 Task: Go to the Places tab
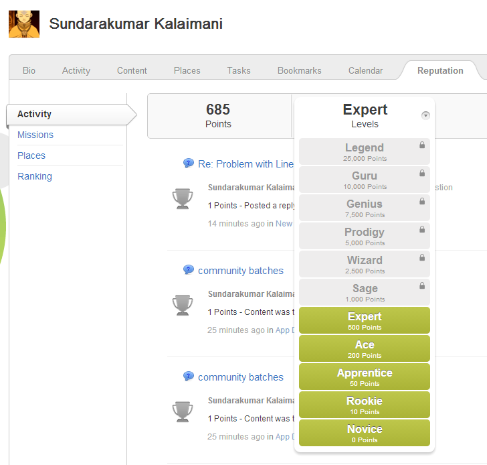click(187, 70)
